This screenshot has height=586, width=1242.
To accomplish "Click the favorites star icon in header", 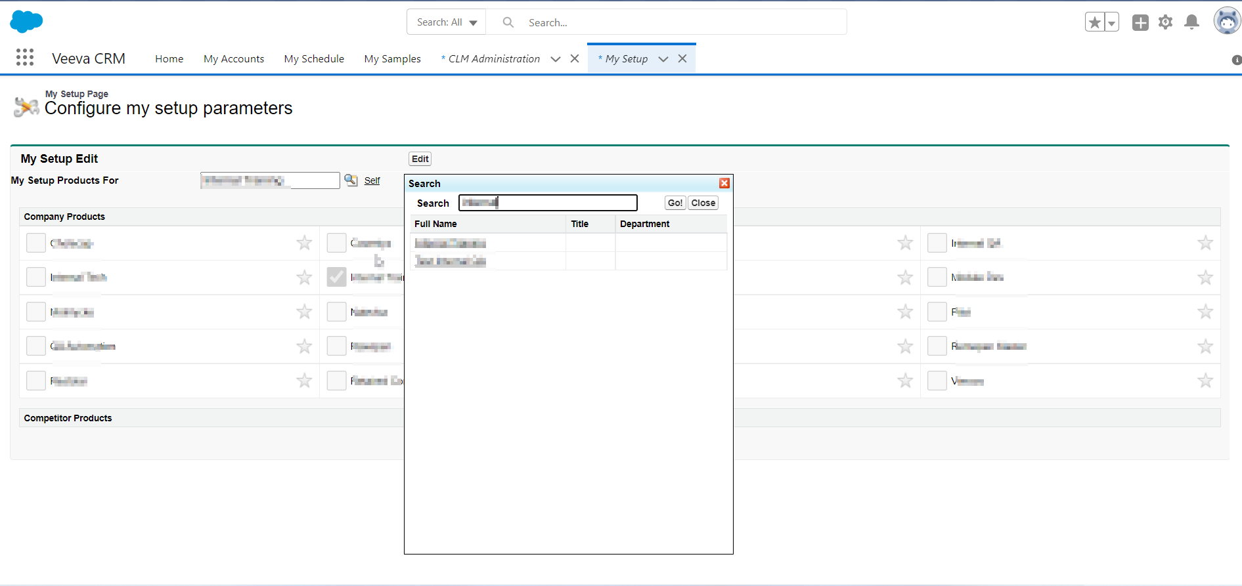I will click(x=1094, y=22).
